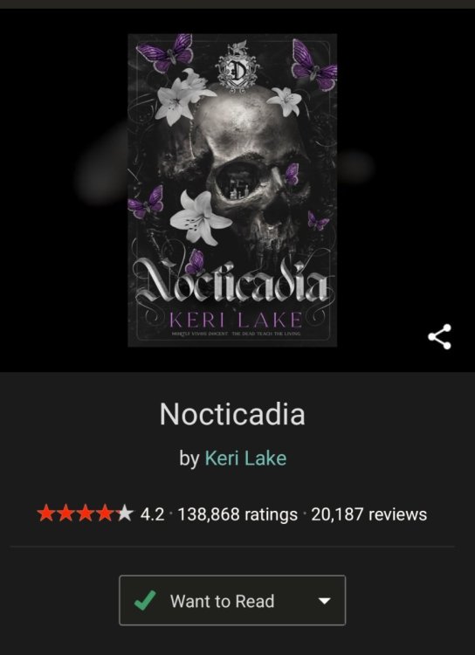Tap the purple KERI LAKE name on the cover
475x655 pixels.
tap(235, 320)
